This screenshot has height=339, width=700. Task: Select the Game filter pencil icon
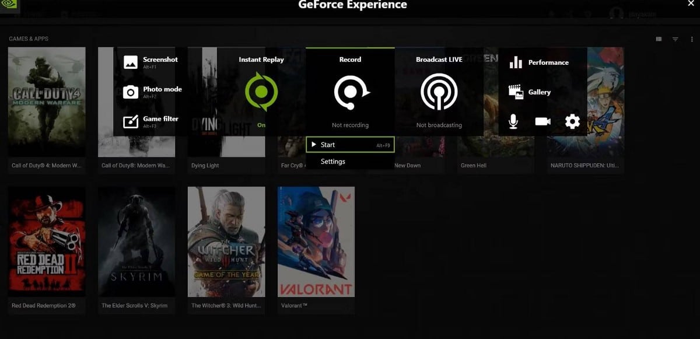coord(131,121)
